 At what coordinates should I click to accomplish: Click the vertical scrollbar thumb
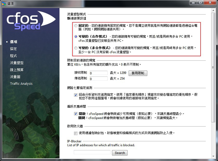[x=213, y=67]
